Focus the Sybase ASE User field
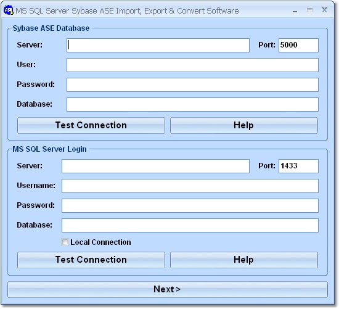Screen dimensions: 339x309 [192, 65]
